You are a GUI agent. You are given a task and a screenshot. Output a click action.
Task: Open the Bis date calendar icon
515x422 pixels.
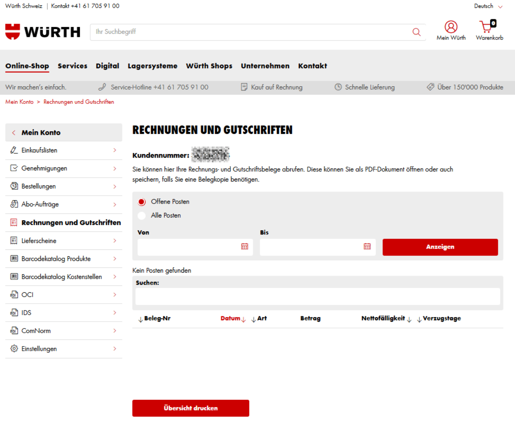coord(367,246)
